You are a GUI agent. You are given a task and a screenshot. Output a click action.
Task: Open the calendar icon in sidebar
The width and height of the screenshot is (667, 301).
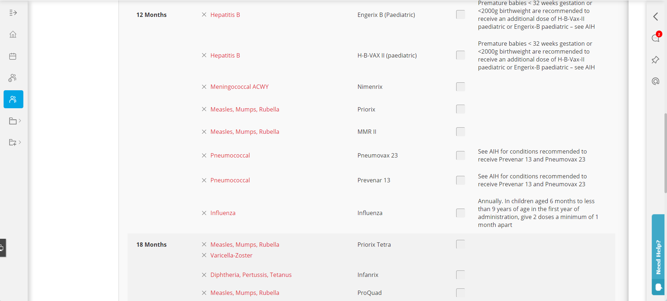point(13,56)
